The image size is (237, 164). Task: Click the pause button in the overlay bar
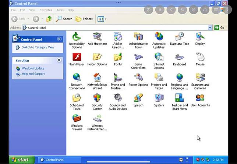160,10
